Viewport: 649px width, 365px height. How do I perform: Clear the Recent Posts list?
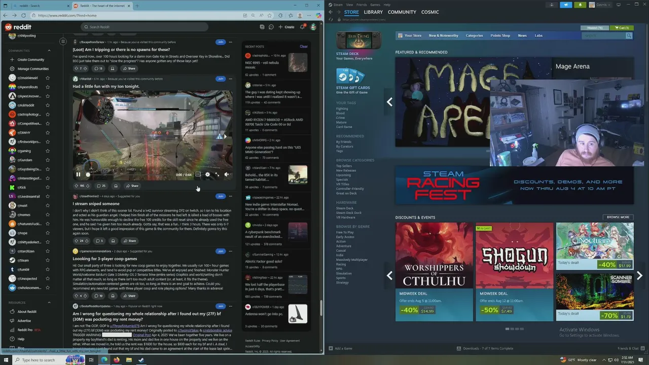tap(304, 46)
